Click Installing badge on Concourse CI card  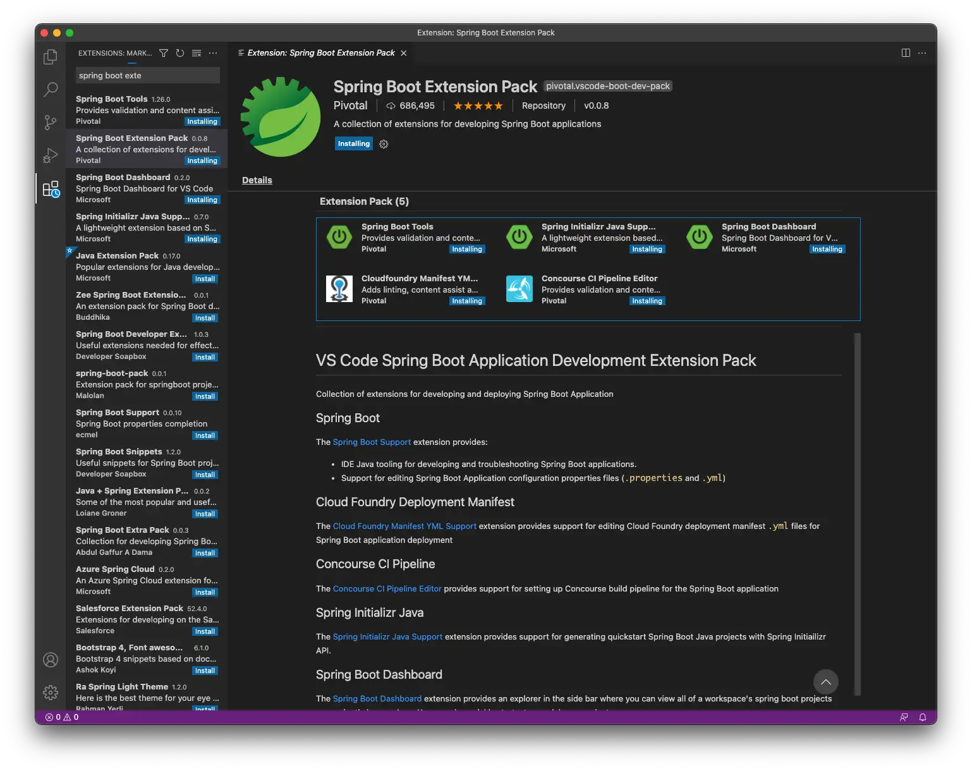pyautogui.click(x=647, y=301)
